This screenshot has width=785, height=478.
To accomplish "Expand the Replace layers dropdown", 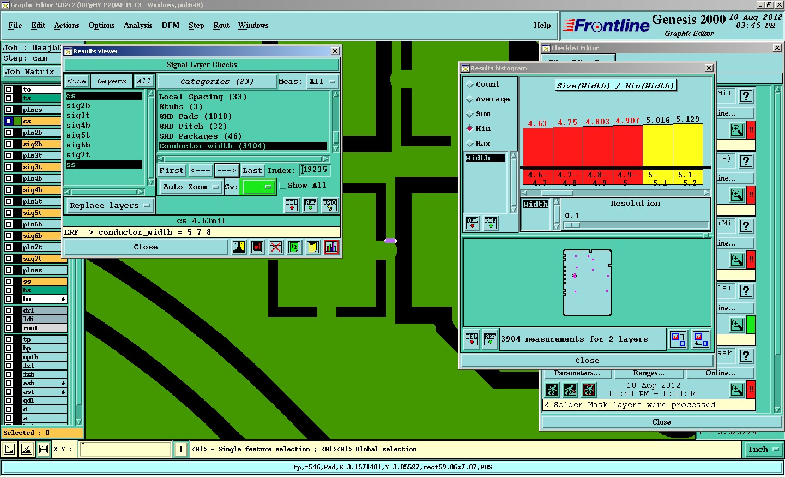I will click(x=110, y=206).
